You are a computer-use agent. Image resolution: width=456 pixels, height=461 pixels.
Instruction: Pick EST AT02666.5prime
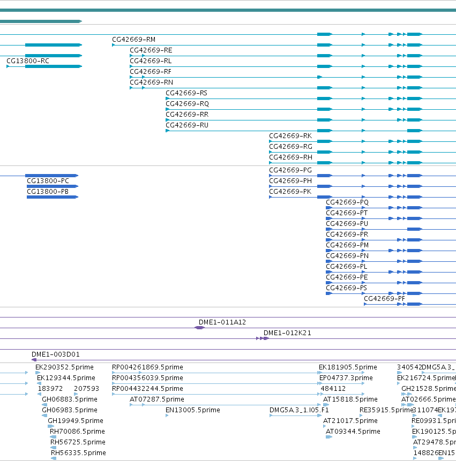[428, 399]
